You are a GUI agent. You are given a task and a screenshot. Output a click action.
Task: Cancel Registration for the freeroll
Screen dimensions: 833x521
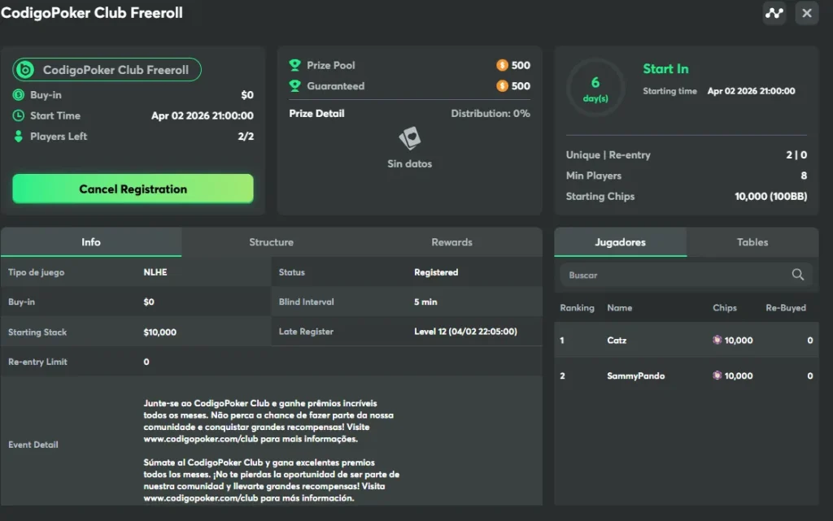point(133,189)
